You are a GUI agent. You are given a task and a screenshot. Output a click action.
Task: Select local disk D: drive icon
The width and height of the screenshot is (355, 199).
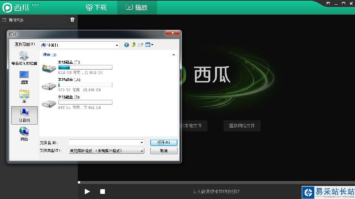click(x=49, y=86)
